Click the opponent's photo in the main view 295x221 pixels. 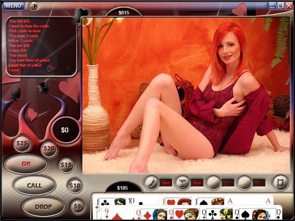pos(186,95)
